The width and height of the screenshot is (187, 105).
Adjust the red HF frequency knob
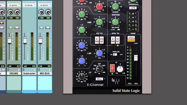pyautogui.click(x=99, y=6)
